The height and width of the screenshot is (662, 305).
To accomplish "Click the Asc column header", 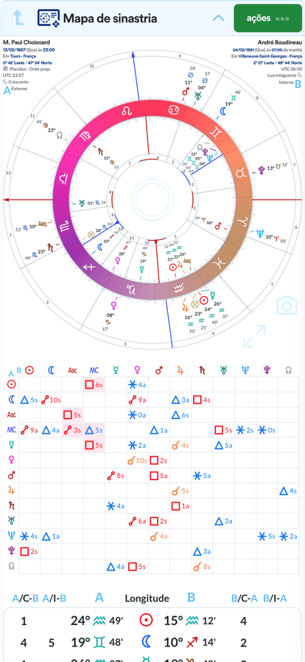I will pos(72,371).
